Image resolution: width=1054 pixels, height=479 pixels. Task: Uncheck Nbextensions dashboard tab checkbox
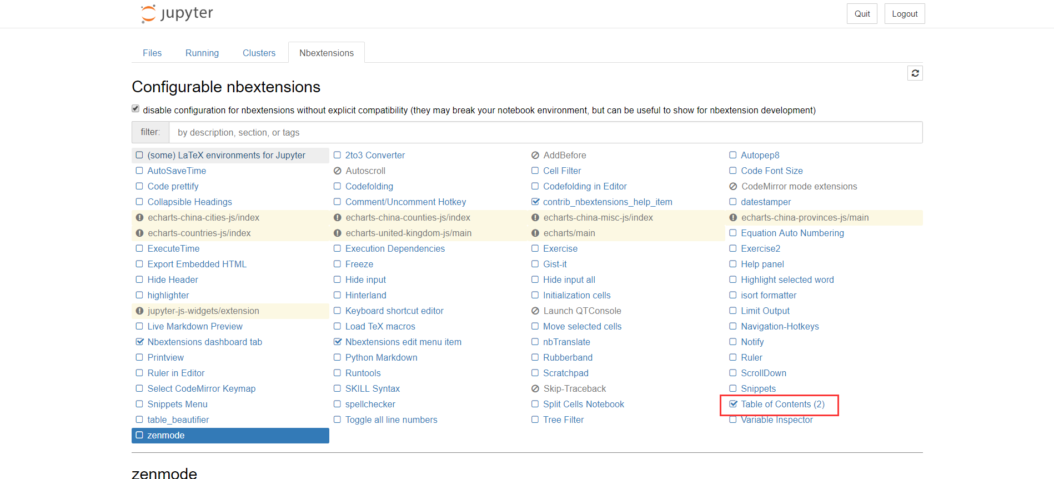click(140, 342)
